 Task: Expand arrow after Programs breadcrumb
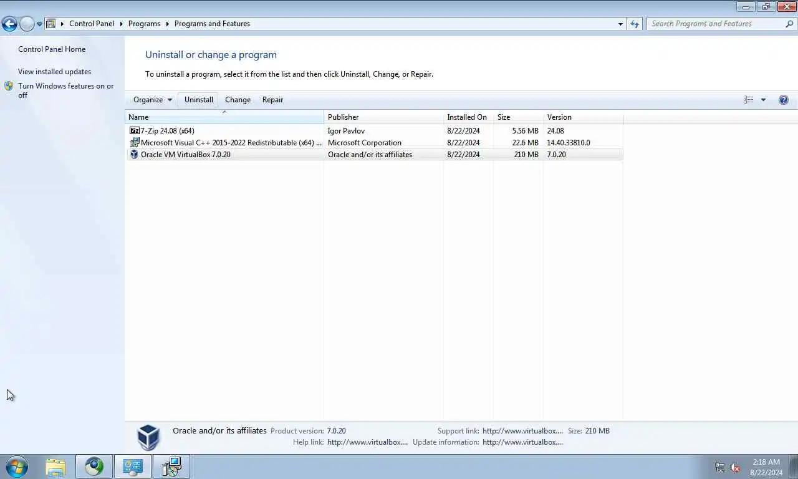(168, 24)
